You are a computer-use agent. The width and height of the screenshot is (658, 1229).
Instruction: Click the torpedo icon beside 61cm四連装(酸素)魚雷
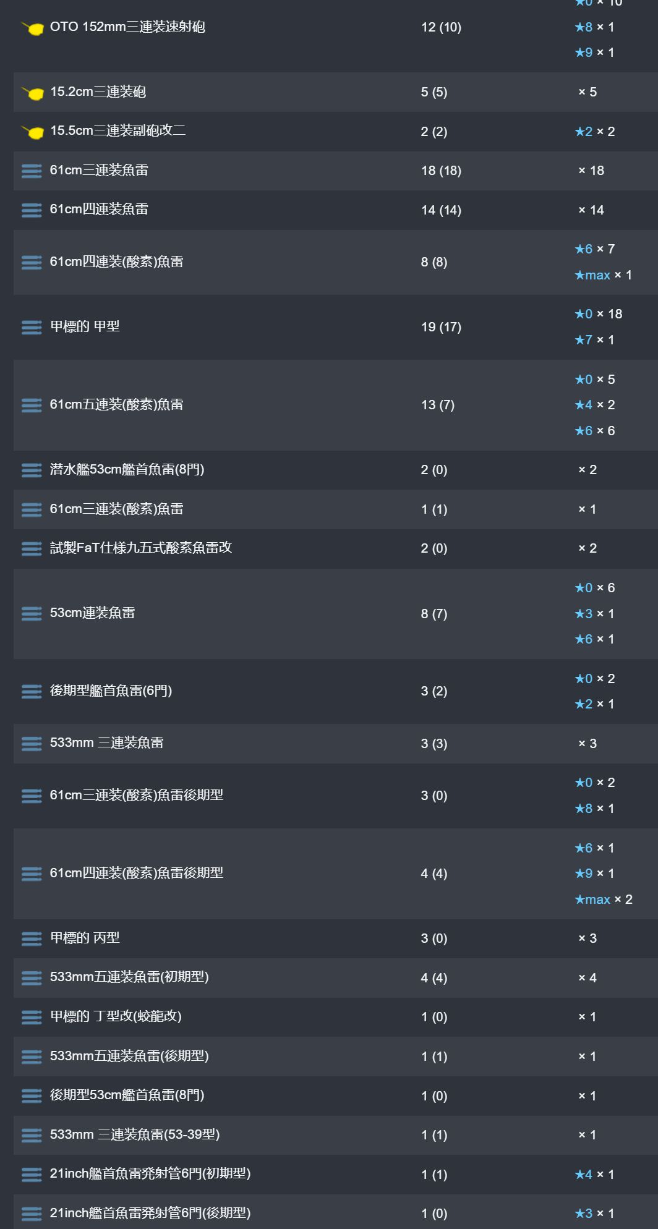tap(32, 262)
